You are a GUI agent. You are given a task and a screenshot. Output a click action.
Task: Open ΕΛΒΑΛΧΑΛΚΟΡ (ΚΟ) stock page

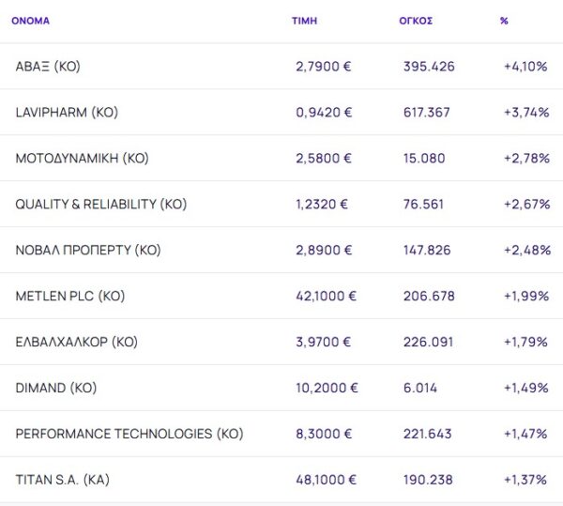coord(77,342)
